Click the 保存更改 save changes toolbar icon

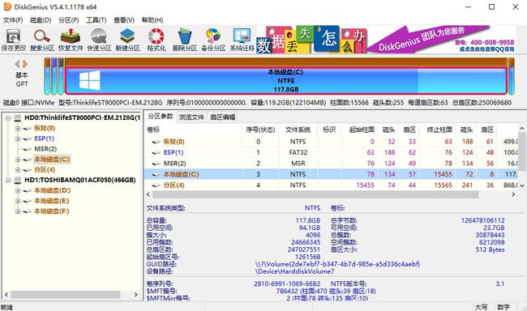click(x=14, y=40)
